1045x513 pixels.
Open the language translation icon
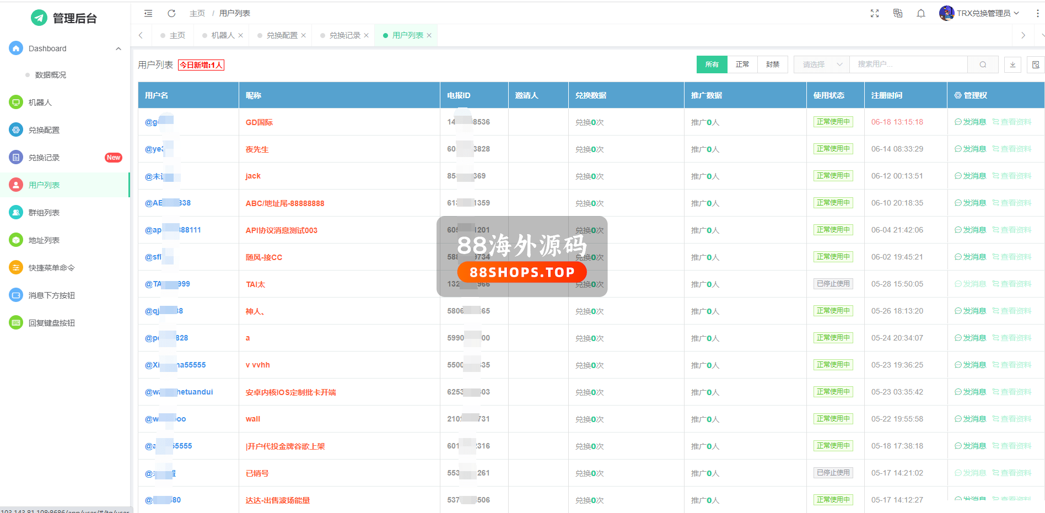pos(898,13)
